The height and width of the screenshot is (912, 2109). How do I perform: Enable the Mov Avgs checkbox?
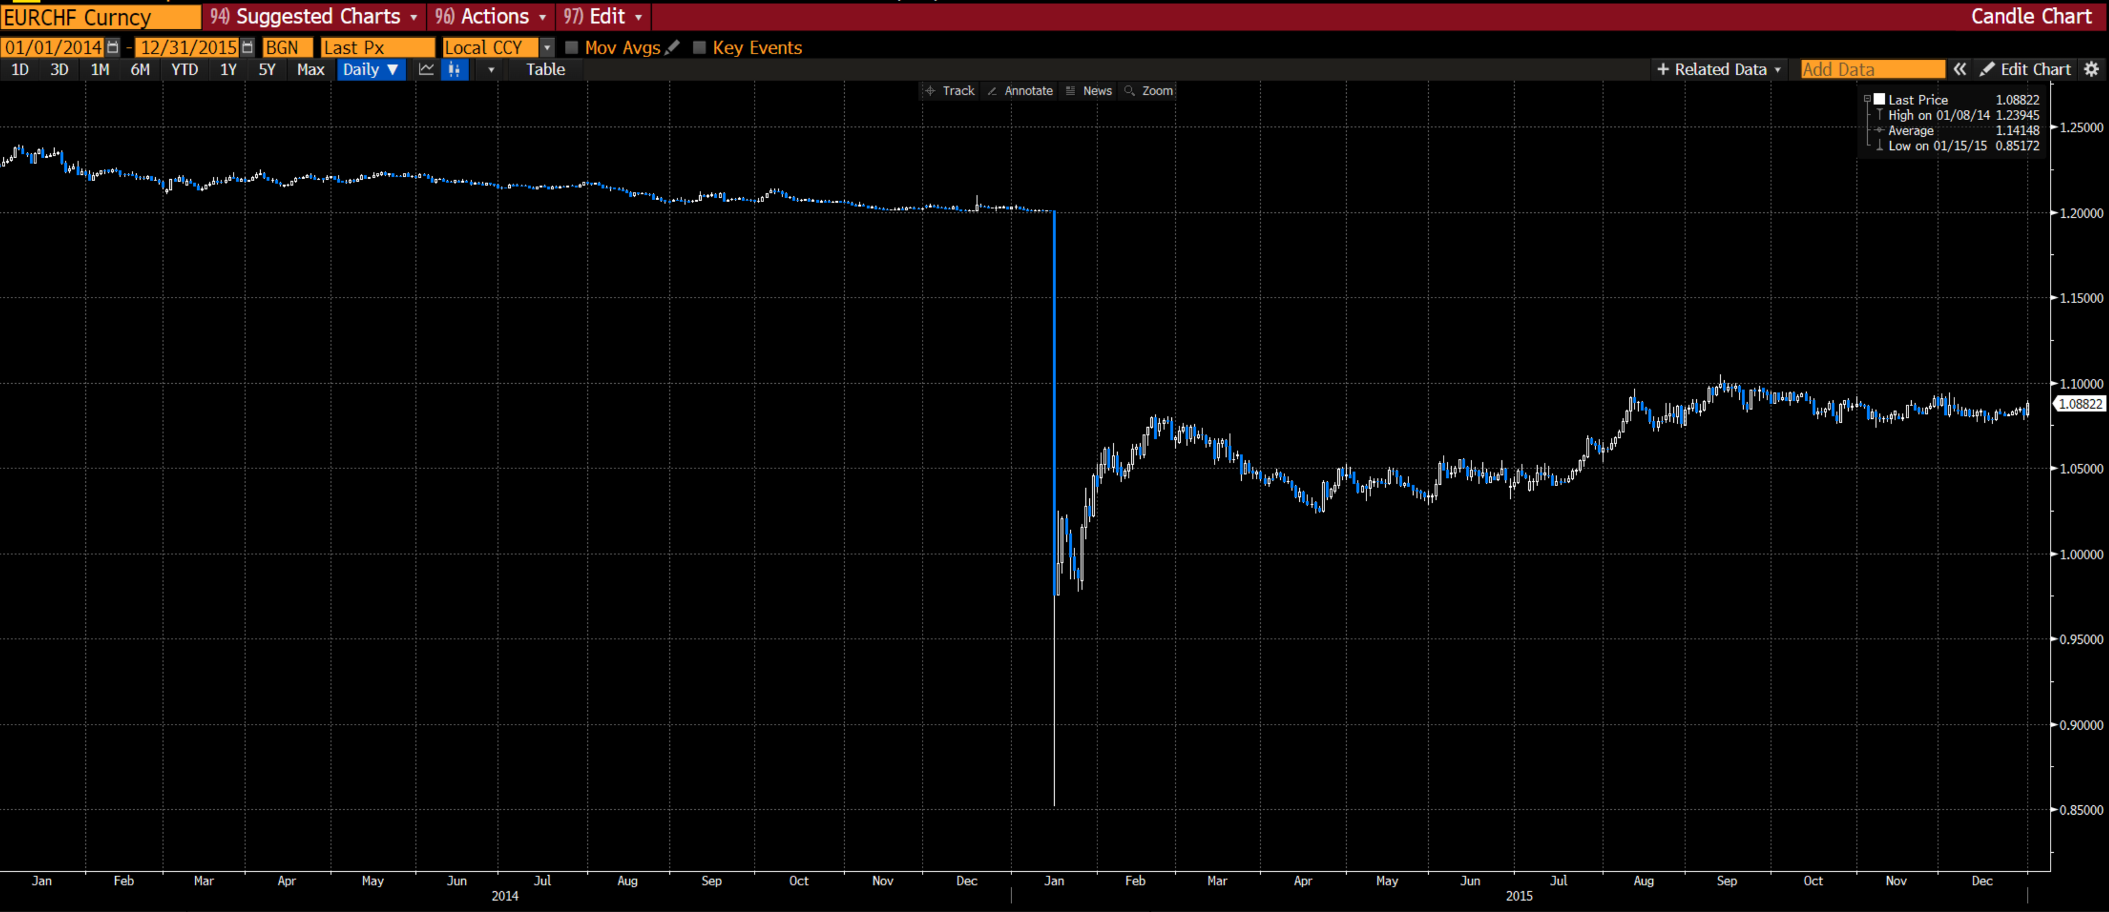coord(571,48)
